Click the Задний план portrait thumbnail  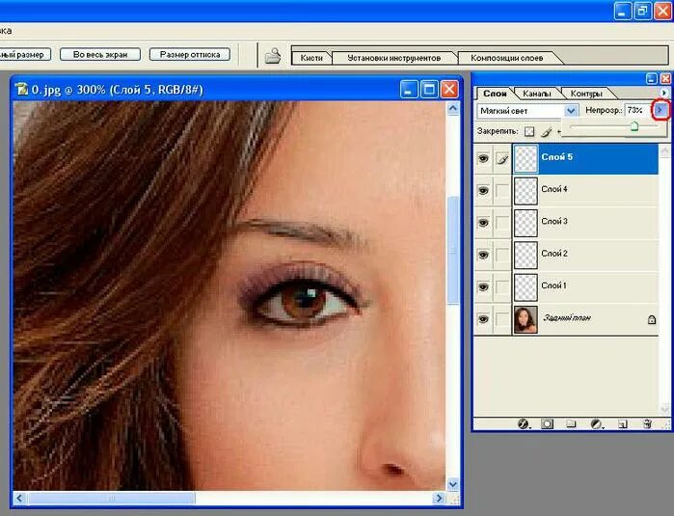[x=526, y=319]
